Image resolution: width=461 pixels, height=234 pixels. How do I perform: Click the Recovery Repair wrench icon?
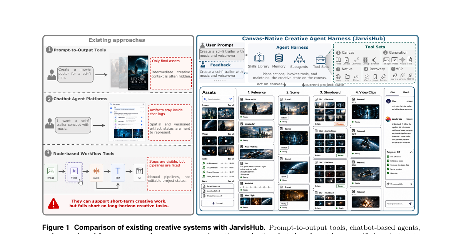point(383,77)
